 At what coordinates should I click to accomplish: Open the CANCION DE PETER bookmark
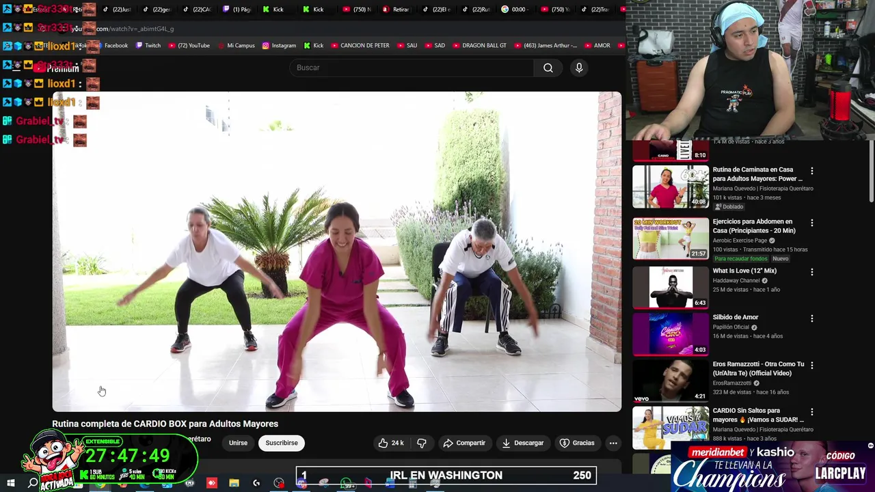[360, 46]
